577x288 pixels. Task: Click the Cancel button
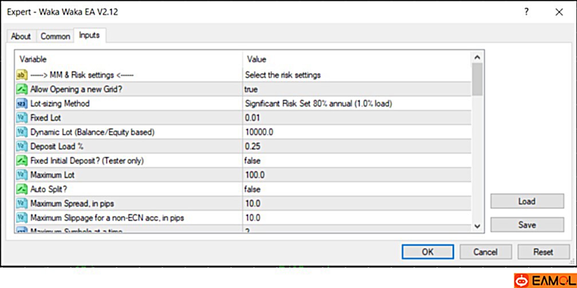pyautogui.click(x=485, y=252)
